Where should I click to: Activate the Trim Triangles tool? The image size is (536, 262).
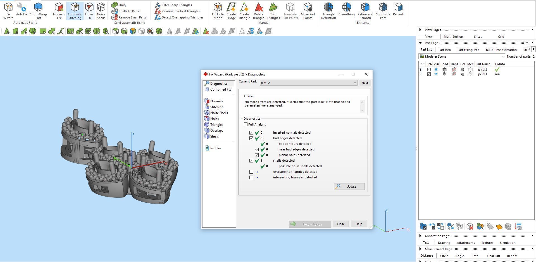click(273, 11)
